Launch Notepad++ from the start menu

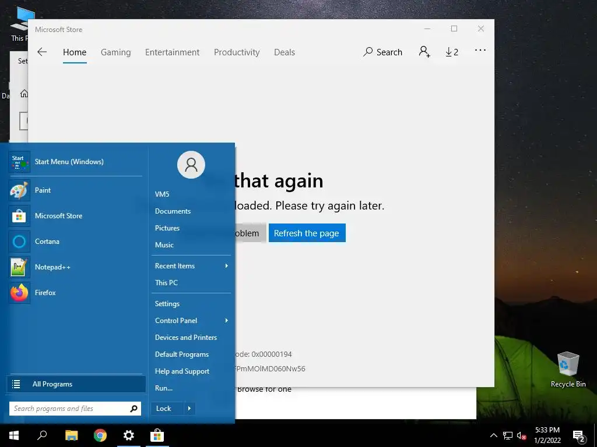[x=75, y=267]
